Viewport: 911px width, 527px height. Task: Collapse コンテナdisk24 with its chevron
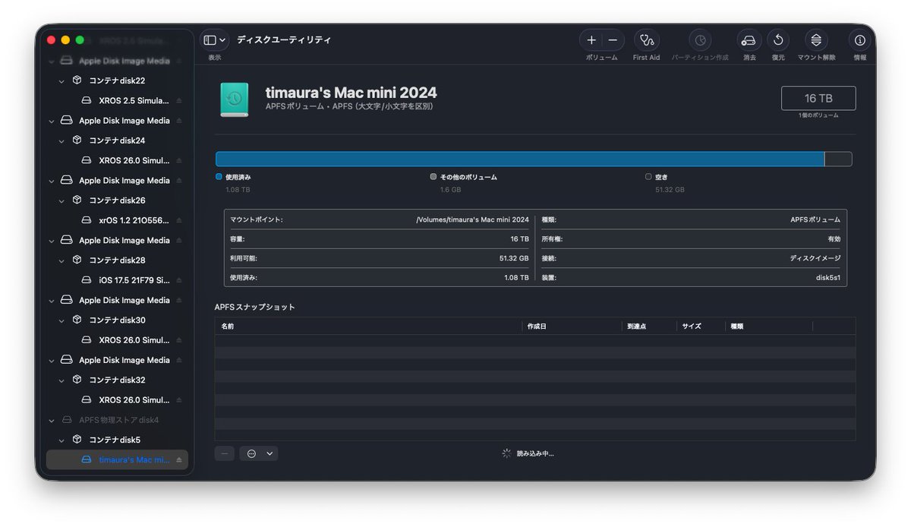coord(61,140)
